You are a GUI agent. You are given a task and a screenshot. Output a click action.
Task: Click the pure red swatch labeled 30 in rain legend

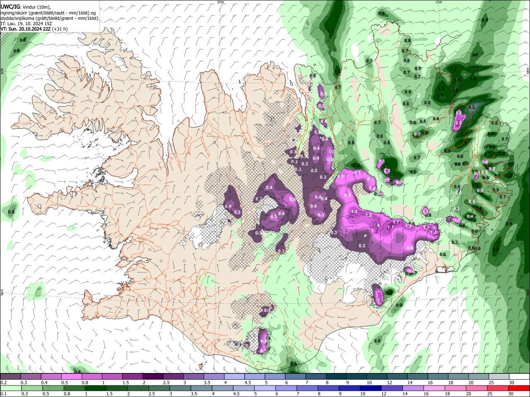coord(519,388)
